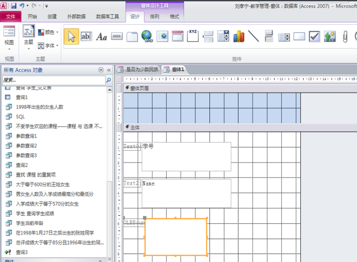Click the search magnifier in navigation pane
Viewport: 357px width, 262px height.
[x=109, y=80]
